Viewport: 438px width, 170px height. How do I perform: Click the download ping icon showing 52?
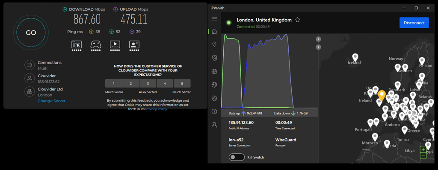point(112,32)
